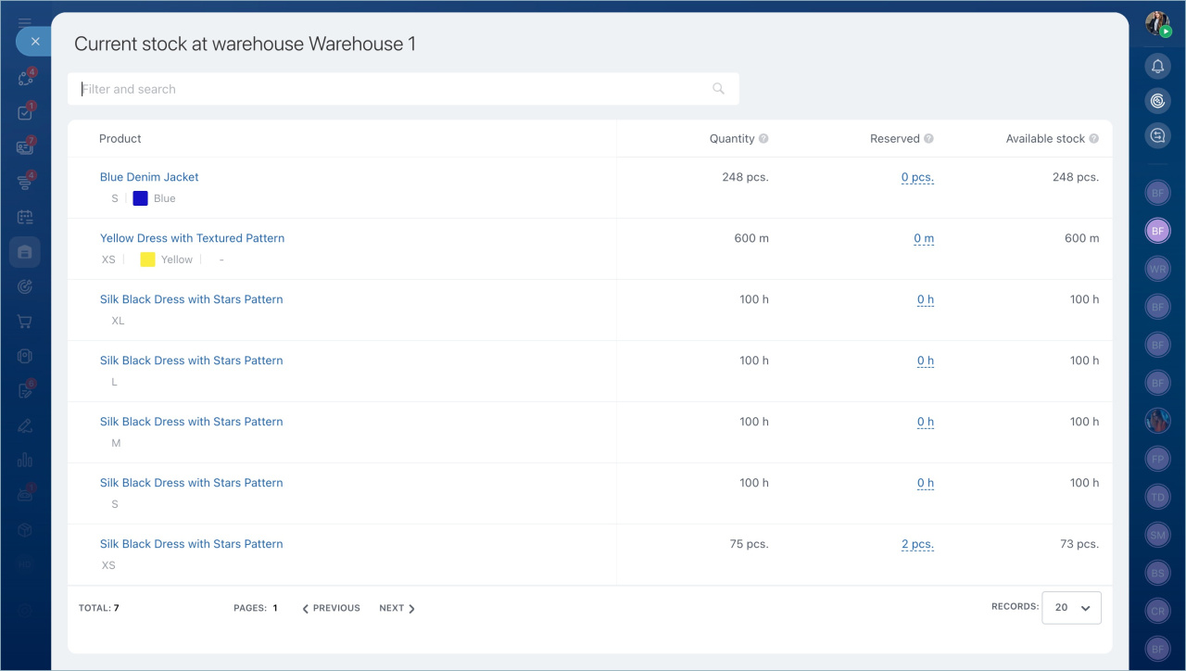1186x671 pixels.
Task: Click the search magnifier icon
Action: 718,89
